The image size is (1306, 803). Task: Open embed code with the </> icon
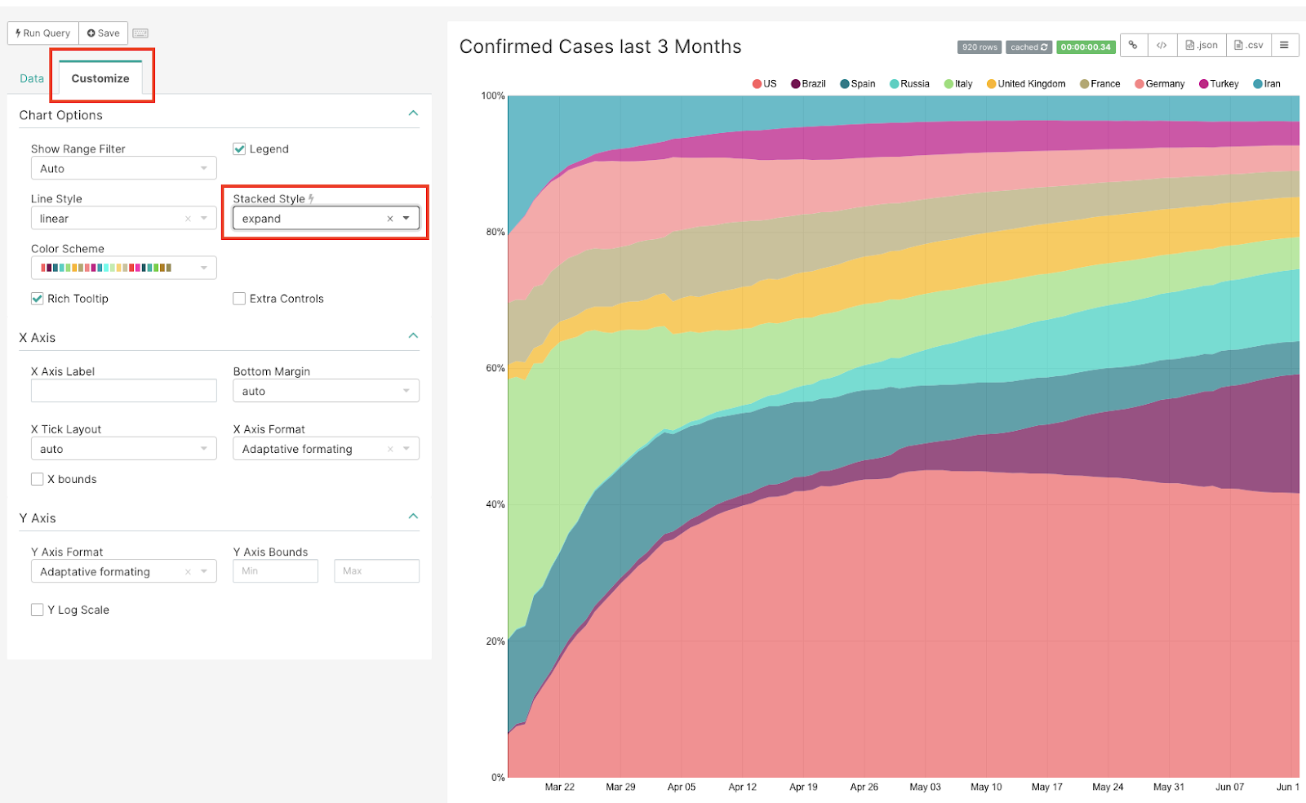1162,46
